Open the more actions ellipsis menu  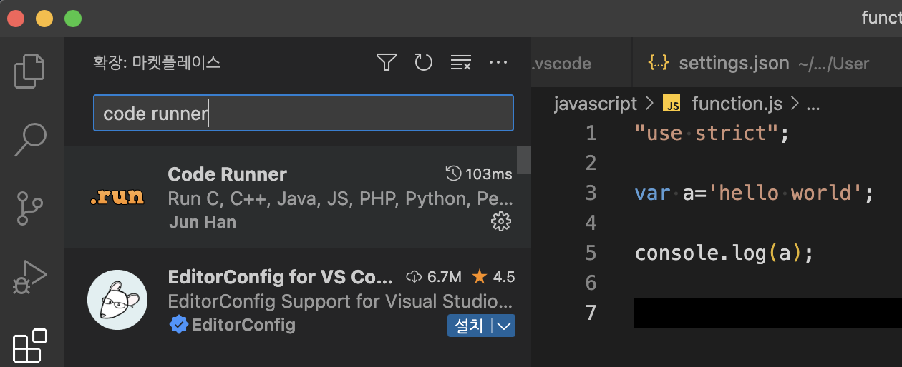point(498,63)
